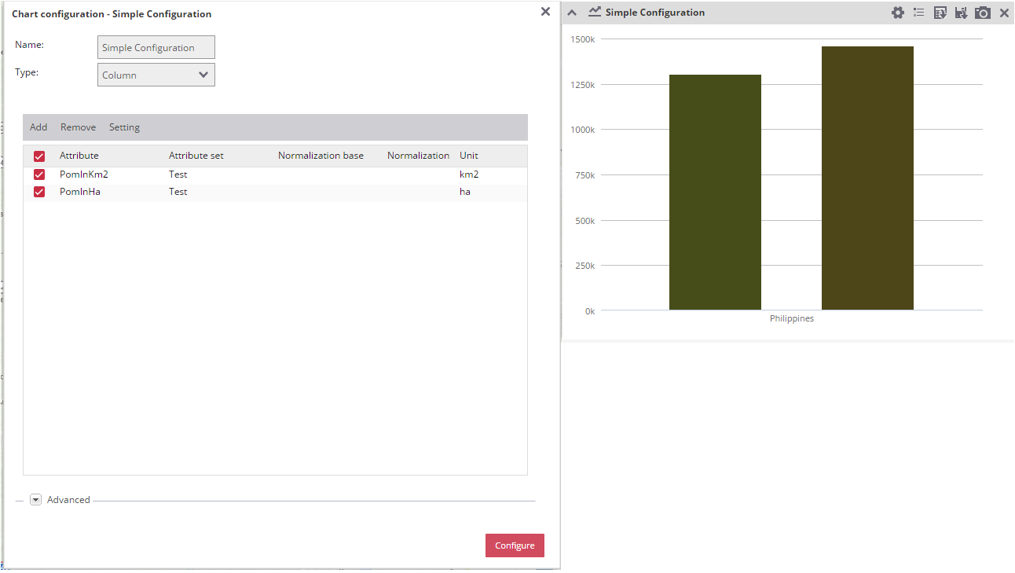The width and height of the screenshot is (1015, 573).
Task: Uncheck the PomInKm2 attribute checkbox
Action: coord(39,174)
